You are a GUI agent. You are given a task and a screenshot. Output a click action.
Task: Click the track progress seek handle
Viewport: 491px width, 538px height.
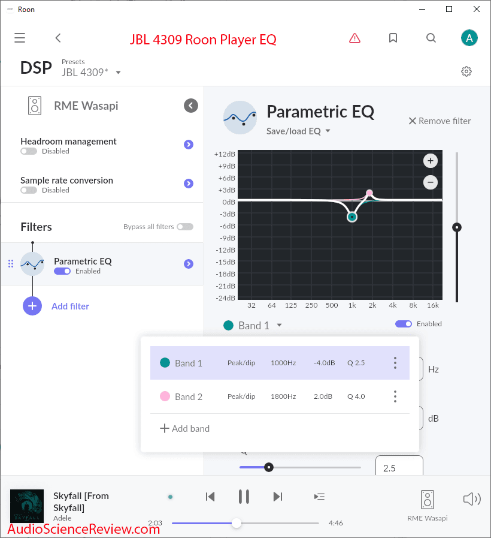237,523
